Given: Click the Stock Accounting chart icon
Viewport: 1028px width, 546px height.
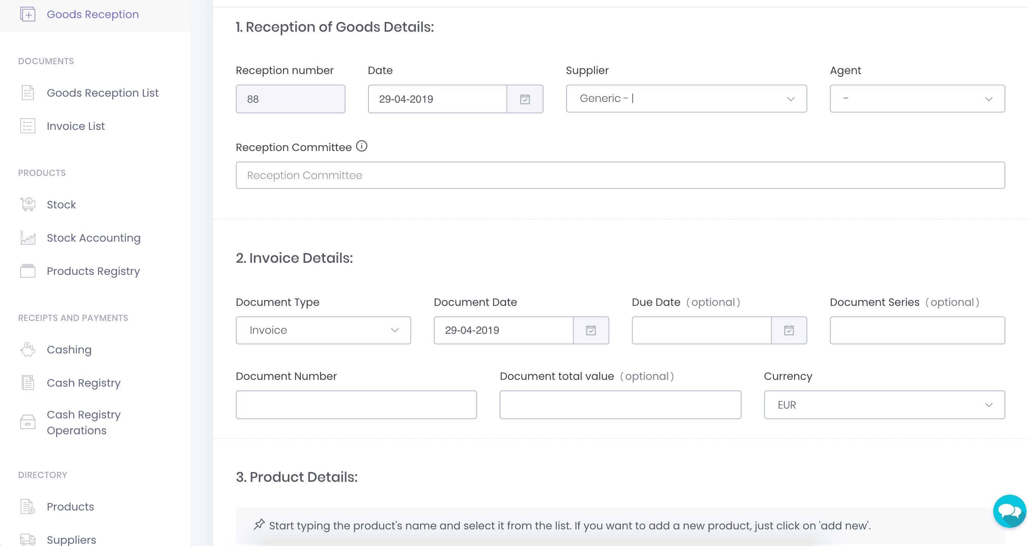Looking at the screenshot, I should (28, 238).
